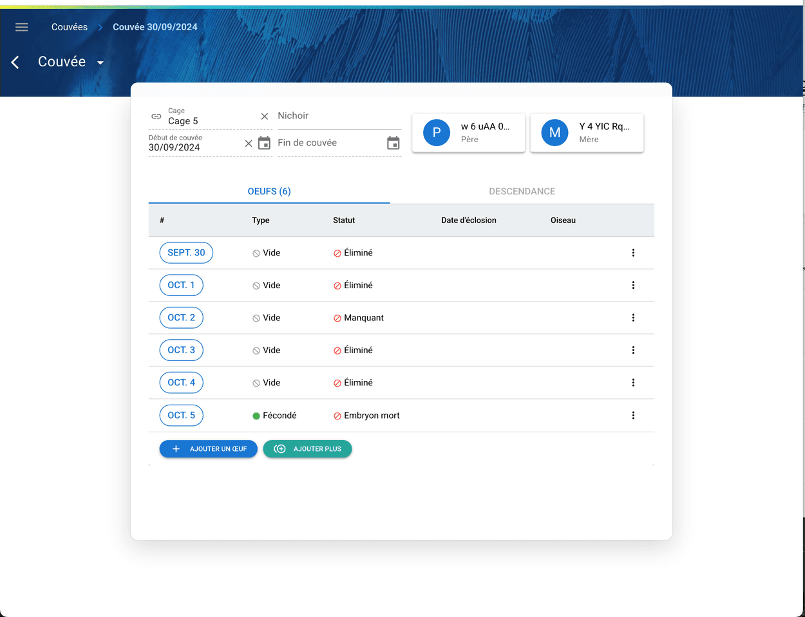Click the cage link icon
Screen dimensions: 805x617
(x=156, y=116)
